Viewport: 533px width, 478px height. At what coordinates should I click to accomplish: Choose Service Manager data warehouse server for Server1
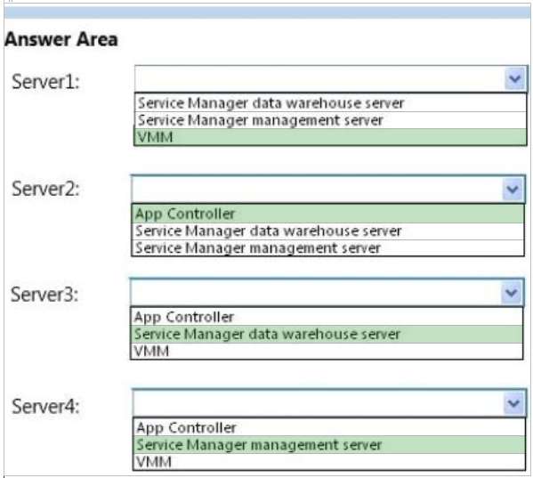pos(330,103)
